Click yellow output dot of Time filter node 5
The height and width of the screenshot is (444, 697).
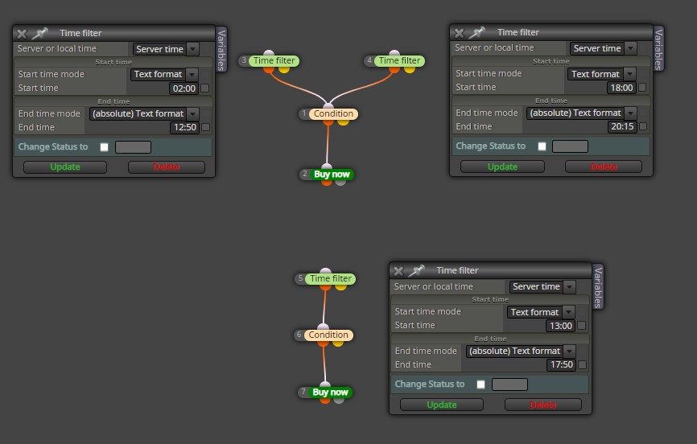pyautogui.click(x=340, y=287)
